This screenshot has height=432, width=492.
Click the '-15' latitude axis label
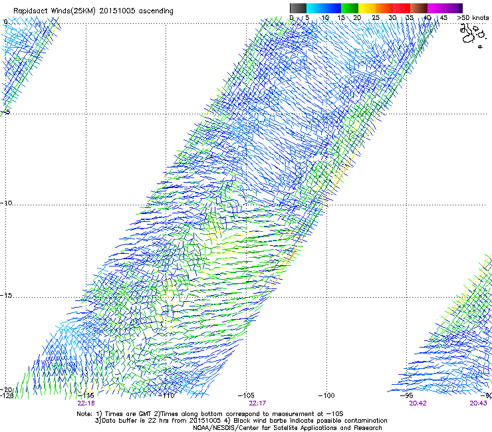6,295
